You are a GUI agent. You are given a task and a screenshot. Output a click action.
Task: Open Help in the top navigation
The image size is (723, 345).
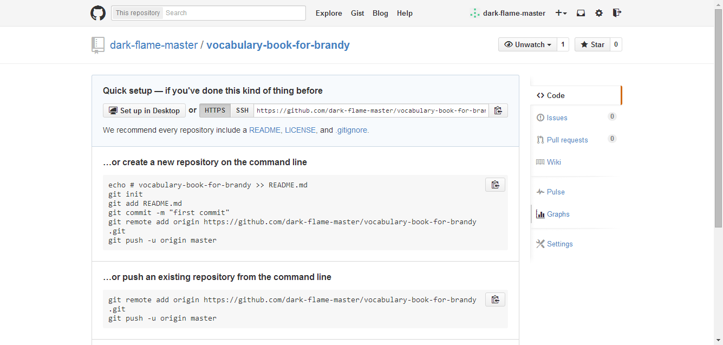[x=405, y=13]
